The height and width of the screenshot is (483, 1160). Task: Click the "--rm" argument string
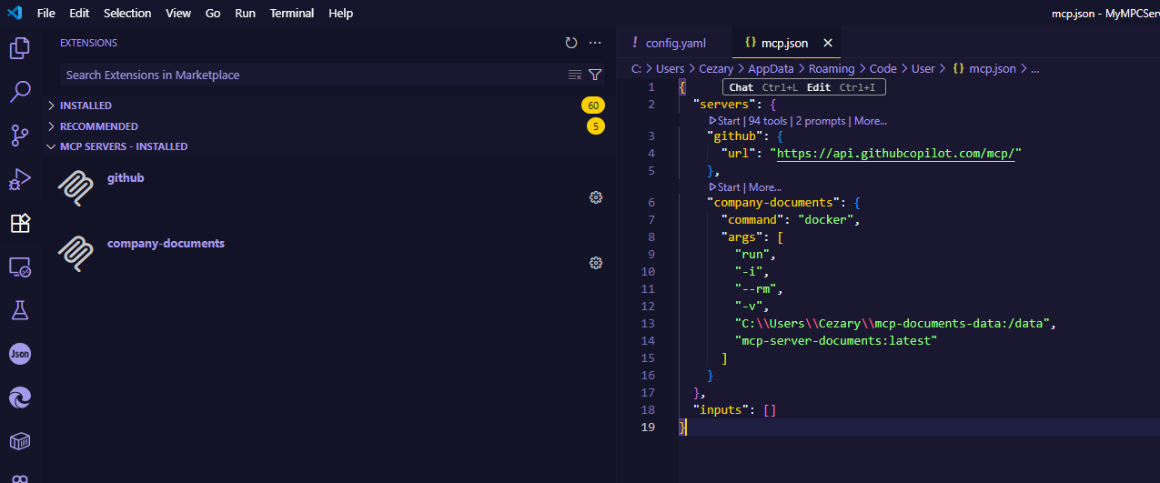click(757, 288)
